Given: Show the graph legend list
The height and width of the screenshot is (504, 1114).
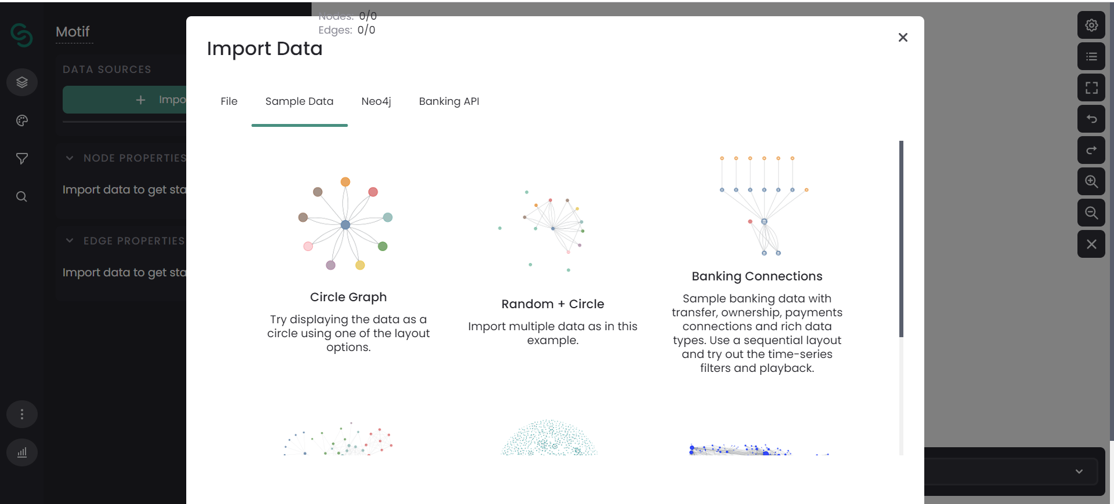Looking at the screenshot, I should coord(1091,56).
